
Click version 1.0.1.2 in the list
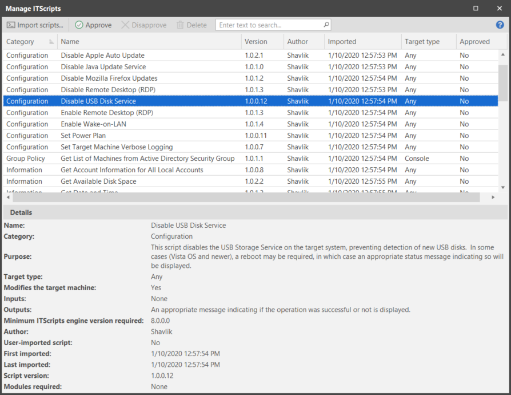click(x=254, y=78)
